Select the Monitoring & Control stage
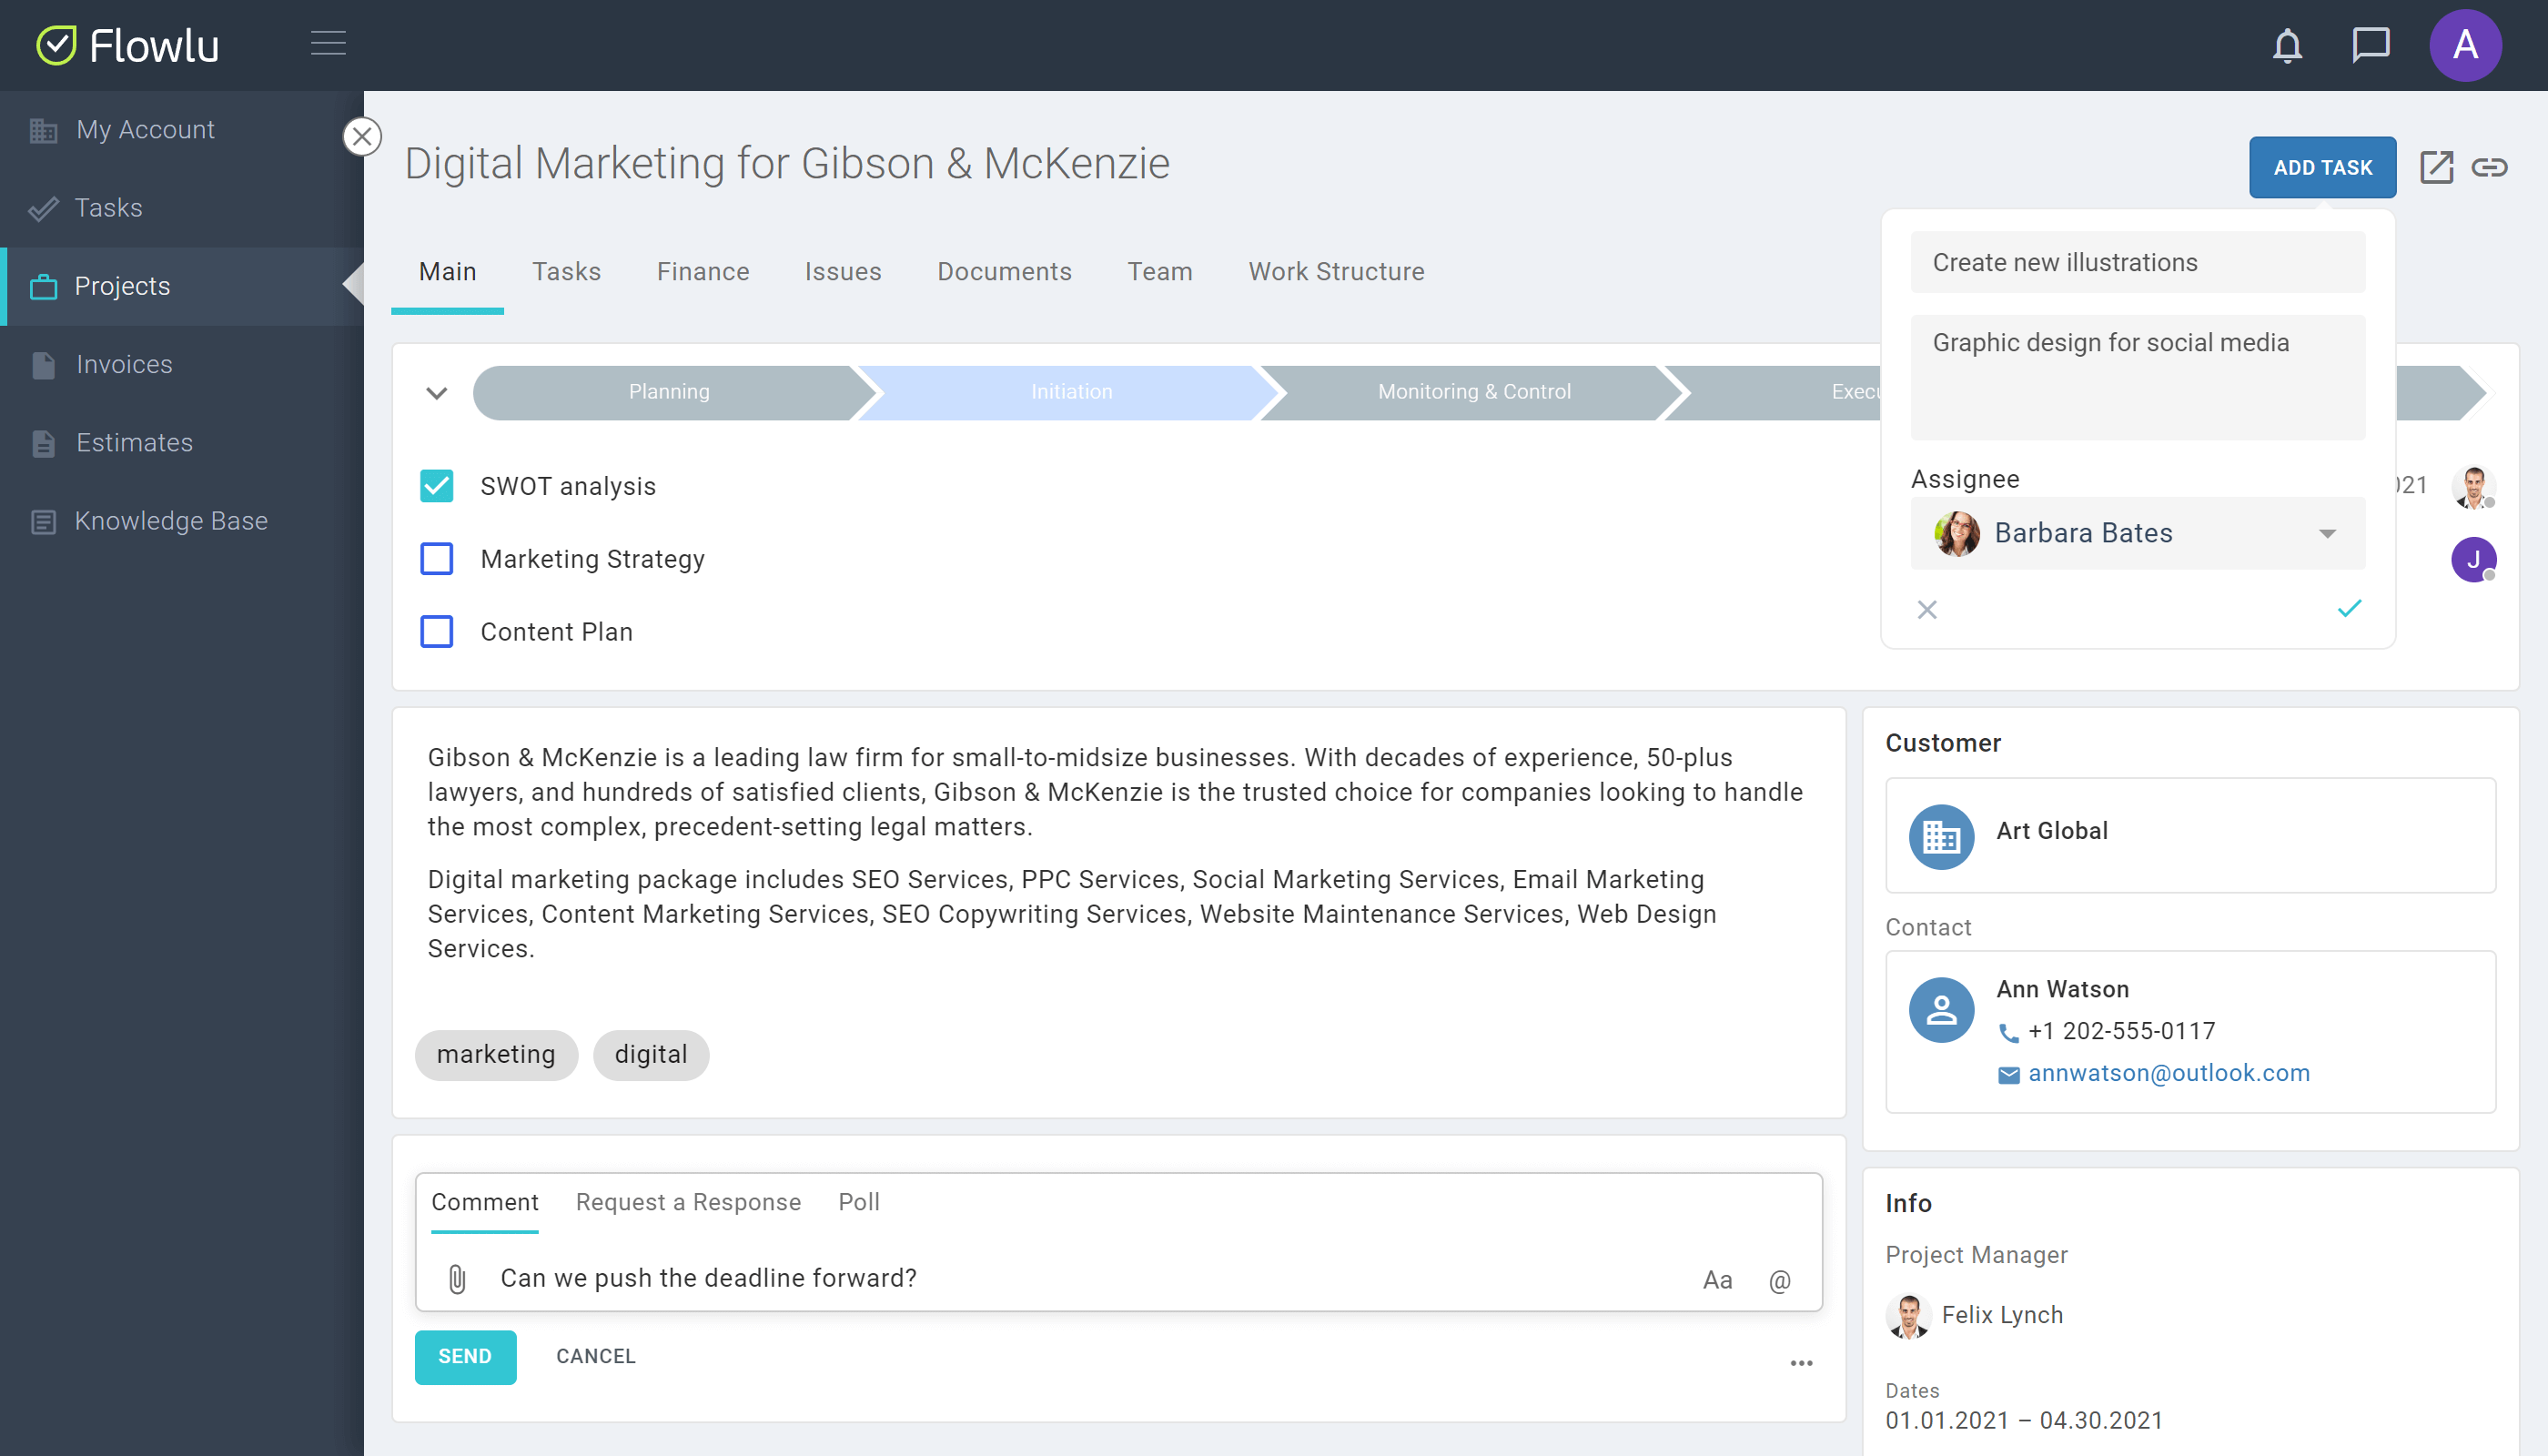The width and height of the screenshot is (2548, 1456). (x=1473, y=391)
